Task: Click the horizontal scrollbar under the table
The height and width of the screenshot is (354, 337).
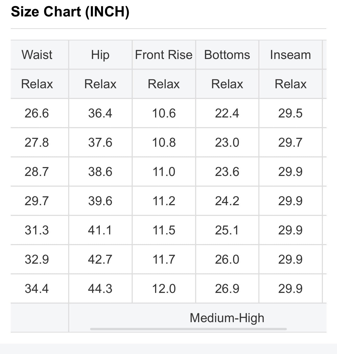Action: tap(188, 329)
